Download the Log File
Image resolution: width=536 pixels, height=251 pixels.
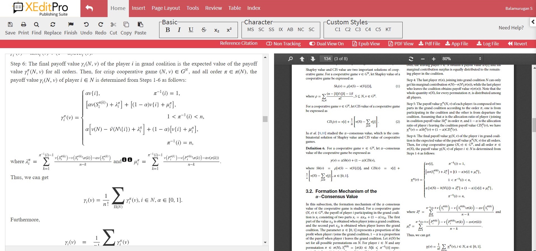pyautogui.click(x=488, y=44)
